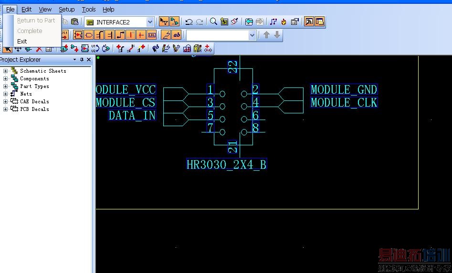Click the paste clipboard icon
Image resolution: width=452 pixels, height=273 pixels.
[74, 22]
